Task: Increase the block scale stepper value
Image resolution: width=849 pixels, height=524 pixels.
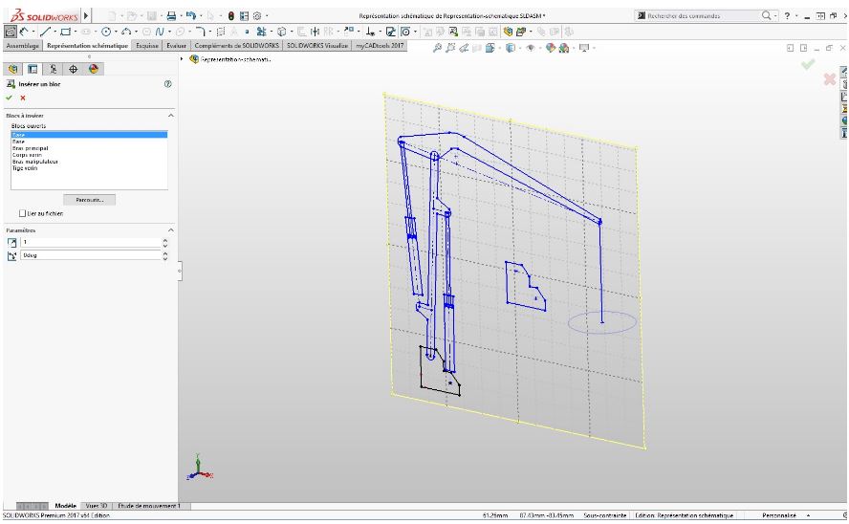Action: [165, 240]
